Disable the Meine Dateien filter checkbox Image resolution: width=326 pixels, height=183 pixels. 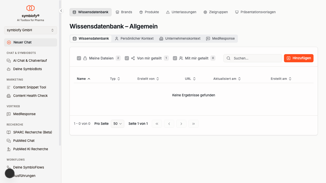(79, 58)
